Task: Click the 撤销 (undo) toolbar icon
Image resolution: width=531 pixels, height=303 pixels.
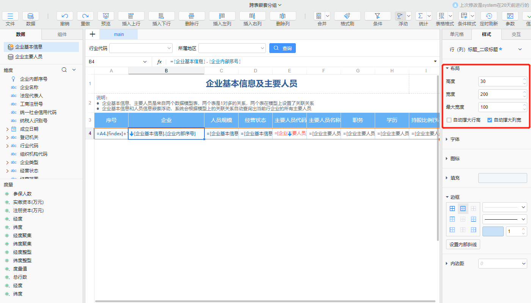Action: (x=65, y=16)
